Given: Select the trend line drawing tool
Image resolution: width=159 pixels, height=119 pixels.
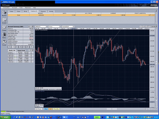Looking at the screenshot, I should pyautogui.click(x=140, y=27).
